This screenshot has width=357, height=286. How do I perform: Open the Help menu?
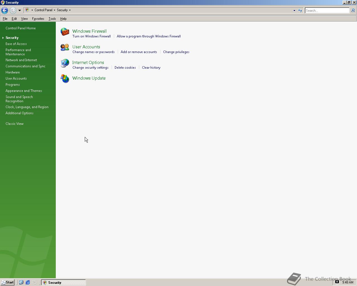pos(63,19)
